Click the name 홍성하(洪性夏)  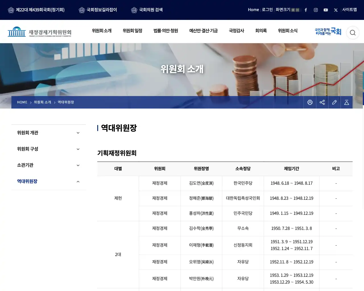[x=201, y=213]
